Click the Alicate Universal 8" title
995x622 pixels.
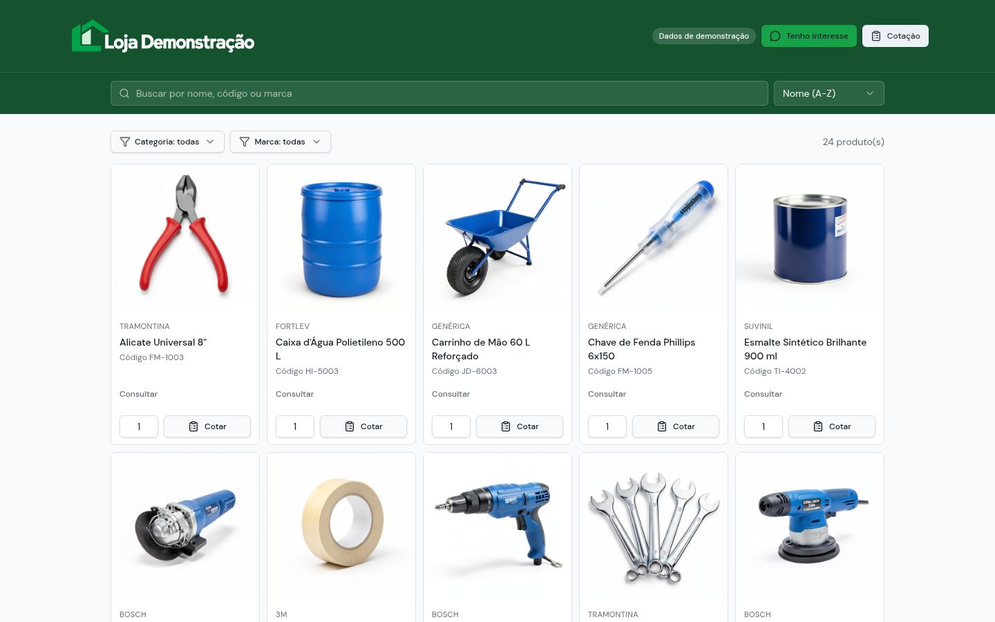[163, 342]
